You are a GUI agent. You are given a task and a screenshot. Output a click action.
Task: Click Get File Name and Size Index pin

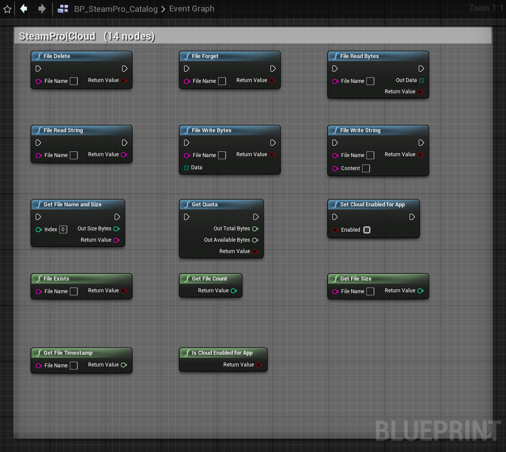tap(39, 229)
